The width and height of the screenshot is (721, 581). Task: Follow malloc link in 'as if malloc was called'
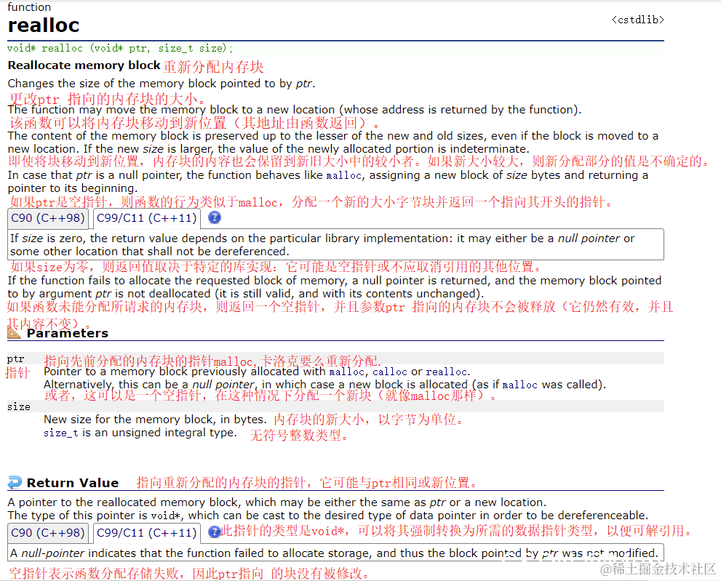click(x=520, y=385)
